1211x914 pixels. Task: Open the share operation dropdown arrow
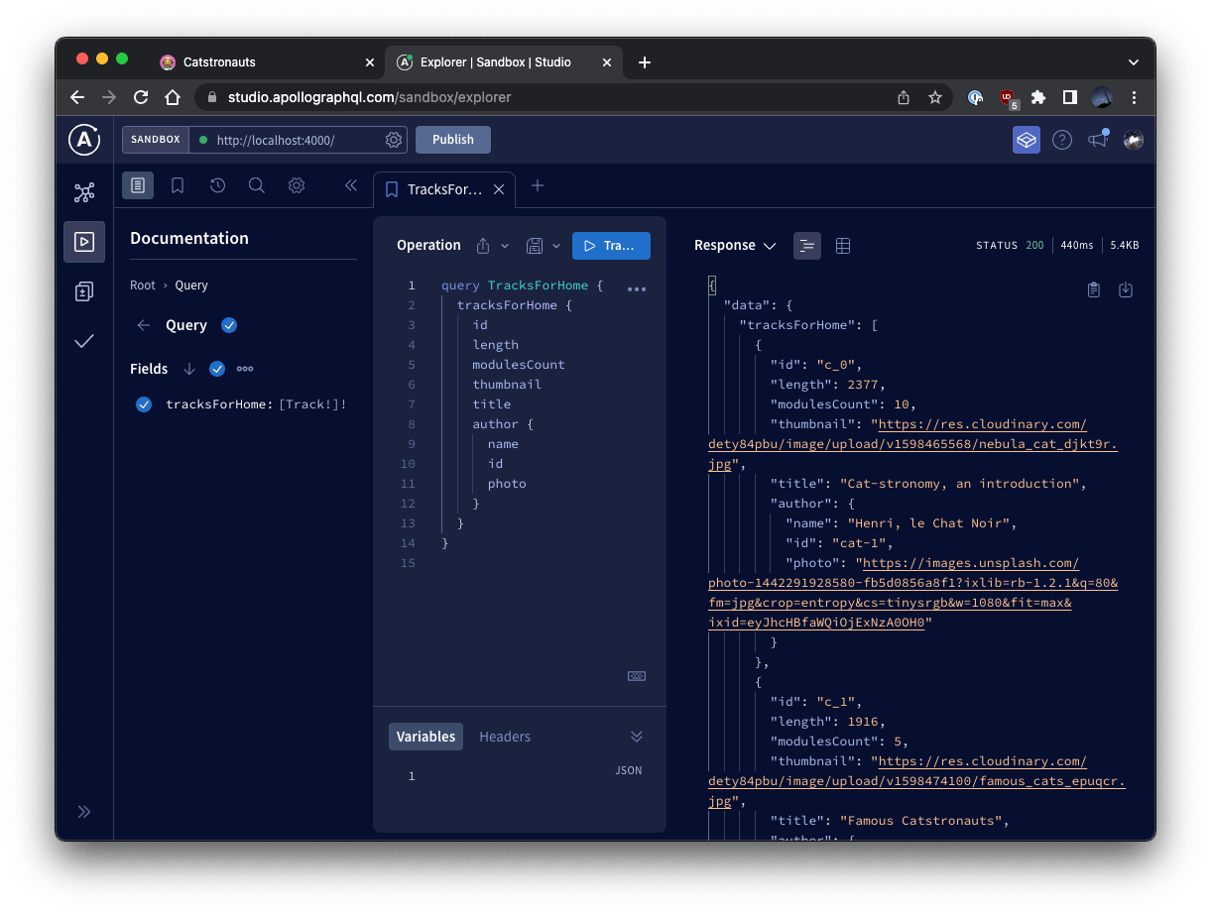tap(505, 246)
